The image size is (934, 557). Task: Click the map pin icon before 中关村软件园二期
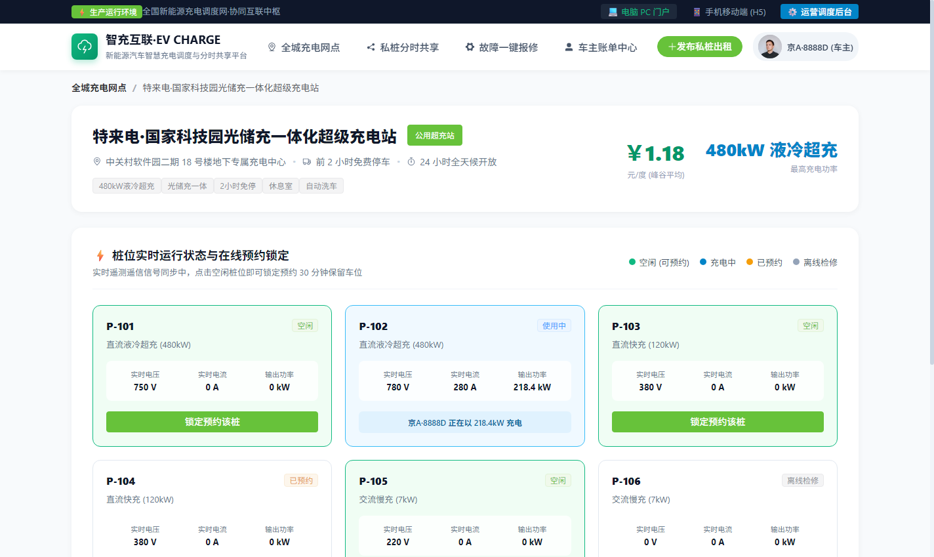(x=97, y=161)
